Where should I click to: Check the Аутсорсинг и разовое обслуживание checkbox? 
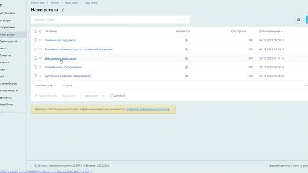click(35, 76)
